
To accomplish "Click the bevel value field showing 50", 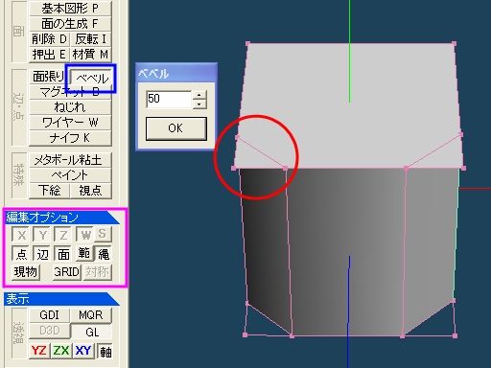I will (x=169, y=99).
